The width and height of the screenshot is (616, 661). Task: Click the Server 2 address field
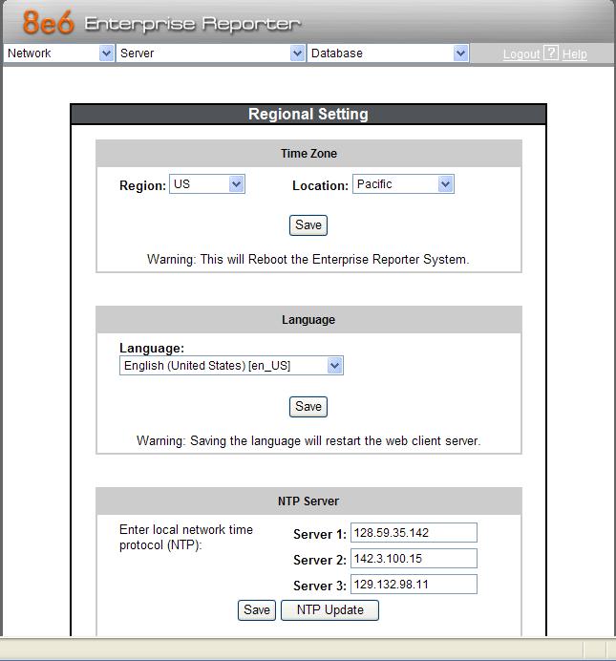(413, 559)
